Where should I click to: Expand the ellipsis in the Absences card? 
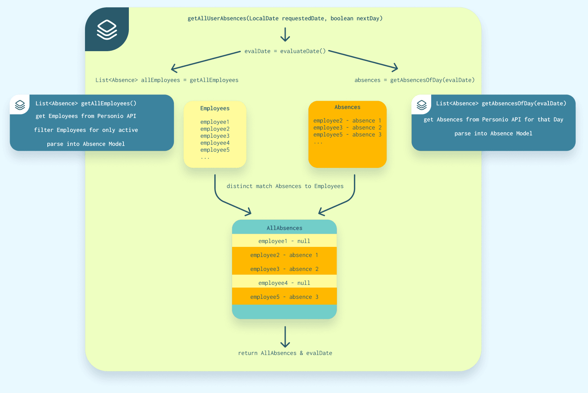pyautogui.click(x=318, y=142)
